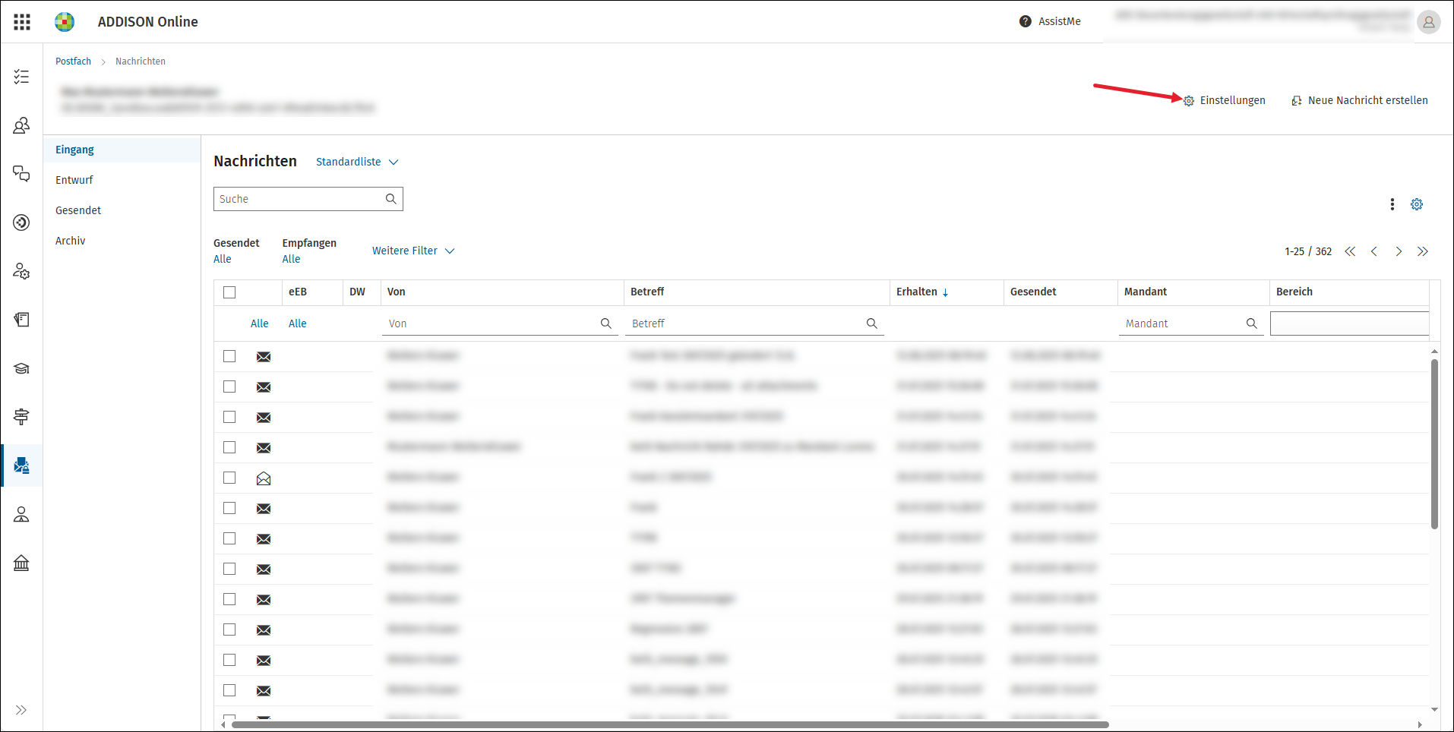The width and height of the screenshot is (1454, 732).
Task: Expand Weitere Filter options
Action: click(x=413, y=251)
